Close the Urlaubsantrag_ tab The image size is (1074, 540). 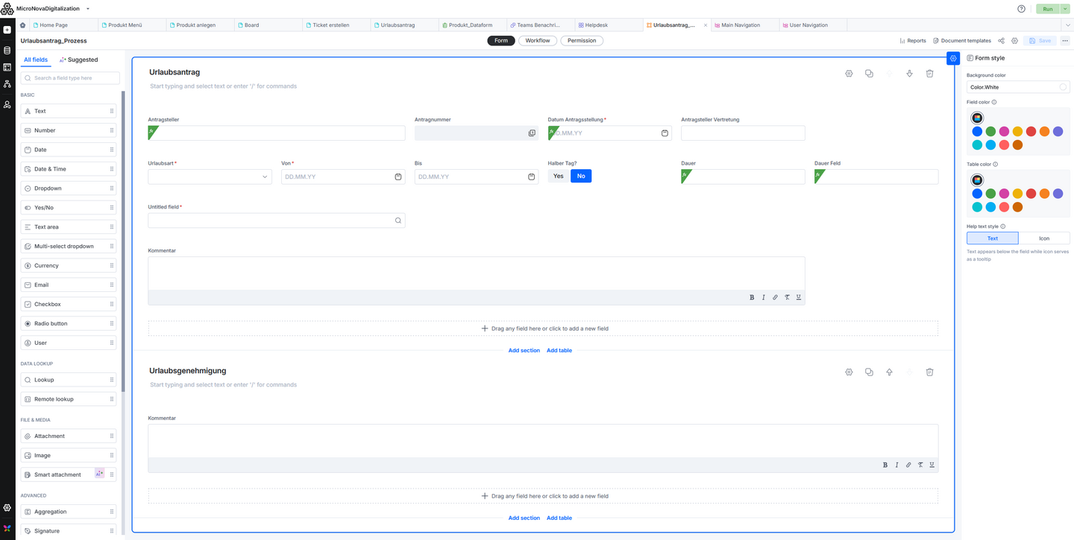[706, 25]
